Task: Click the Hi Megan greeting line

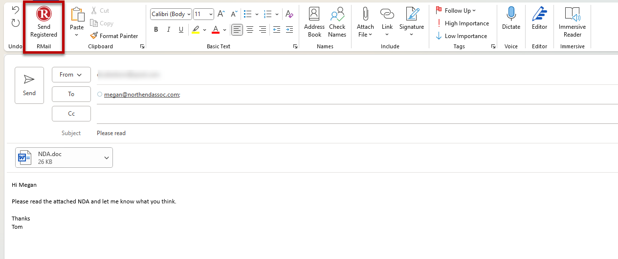Action: point(24,185)
